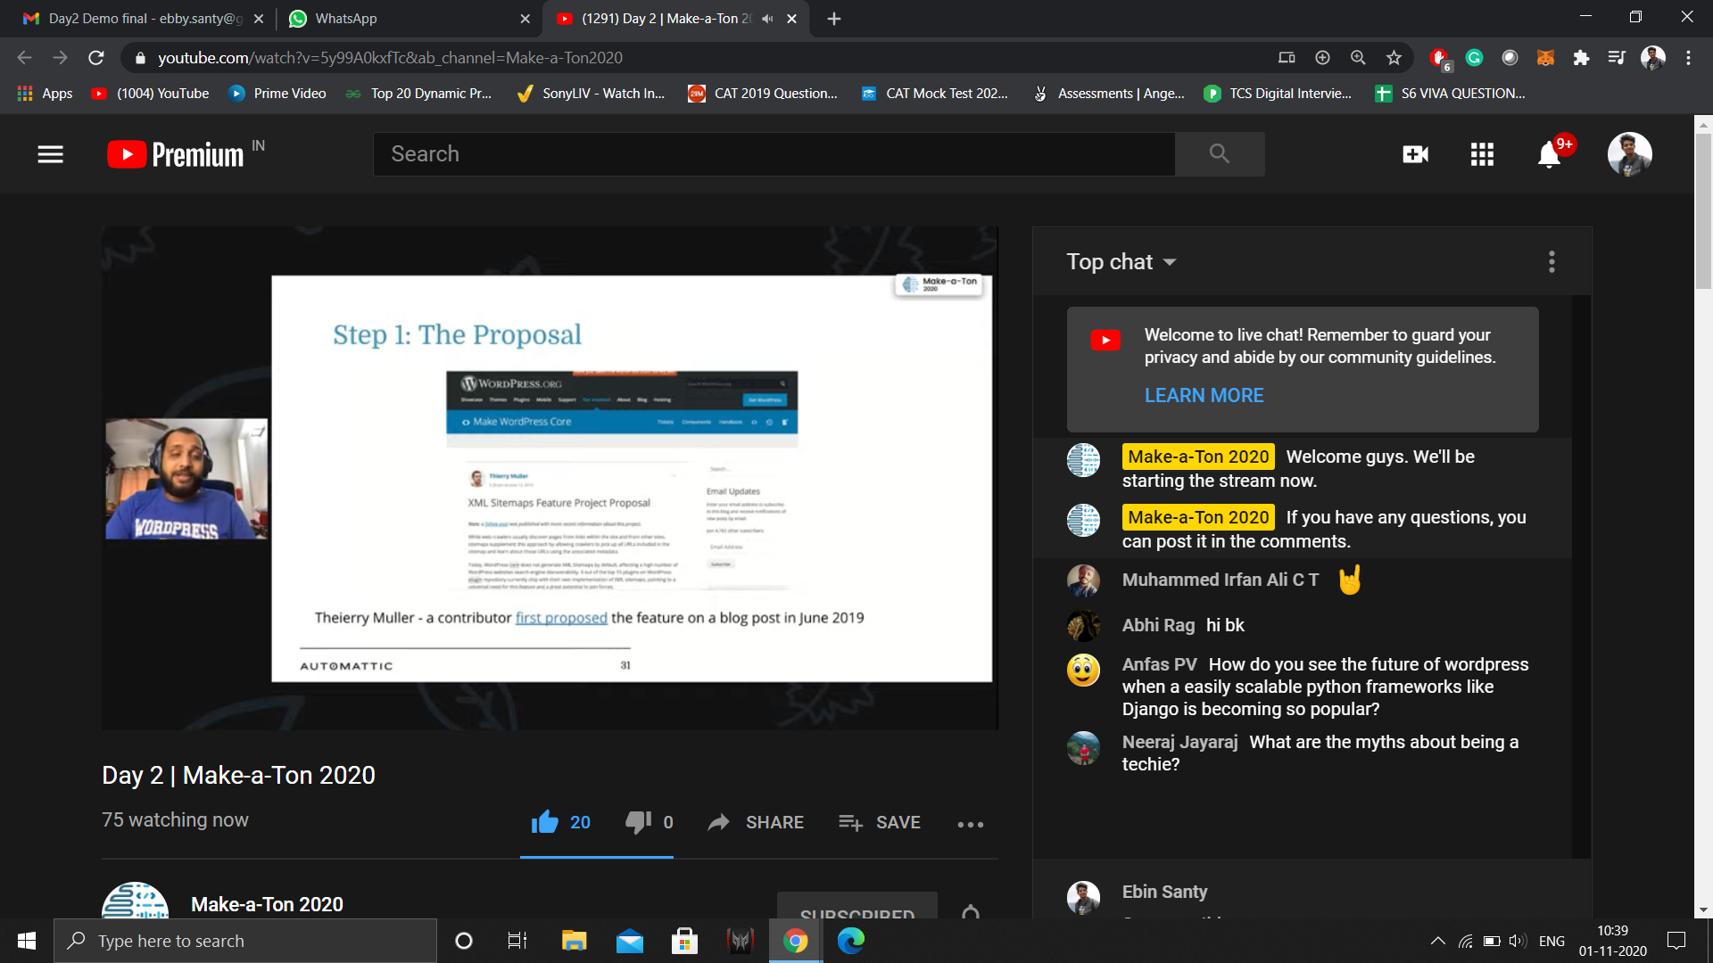This screenshot has height=963, width=1713.
Task: Click the live video player
Action: coord(550,478)
